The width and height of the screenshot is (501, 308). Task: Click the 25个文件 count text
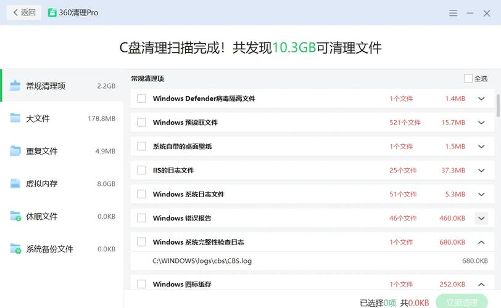[x=403, y=170]
